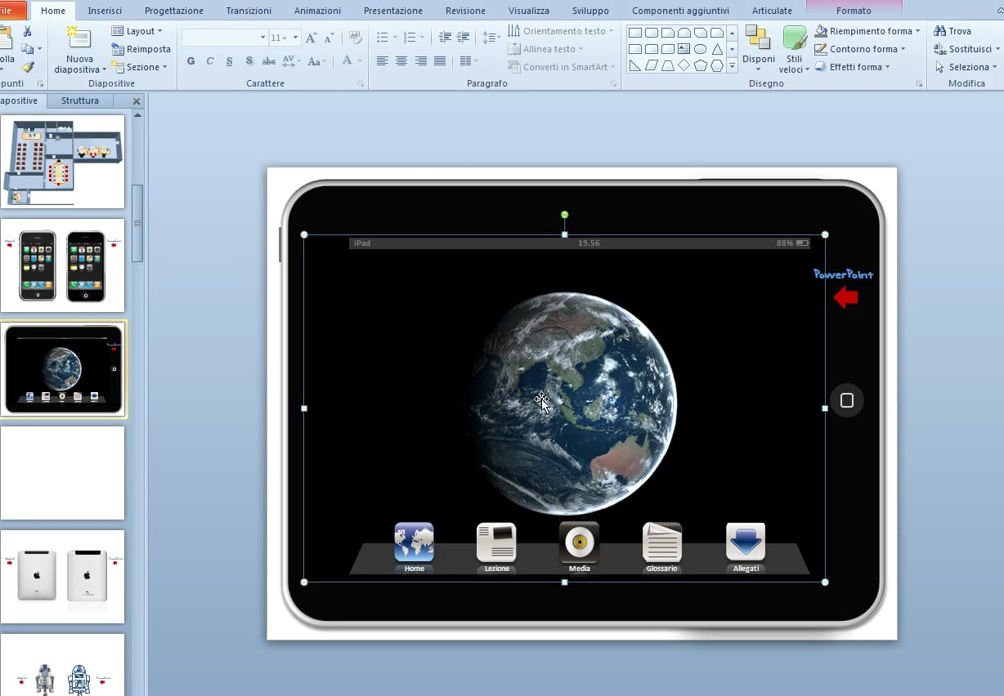This screenshot has width=1004, height=696.
Task: Select the oval shape in shapes gallery
Action: (x=701, y=49)
